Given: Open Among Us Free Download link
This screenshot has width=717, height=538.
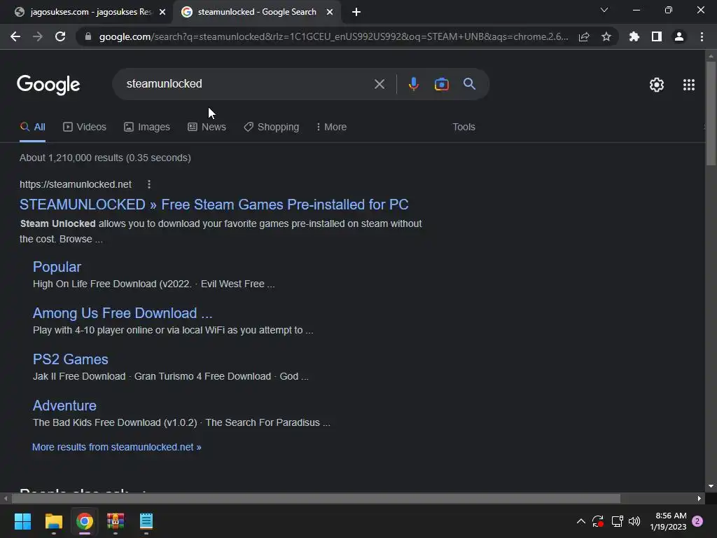Looking at the screenshot, I should pyautogui.click(x=123, y=313).
